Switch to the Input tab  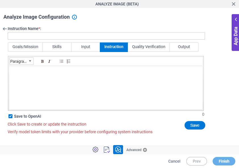pos(86,47)
